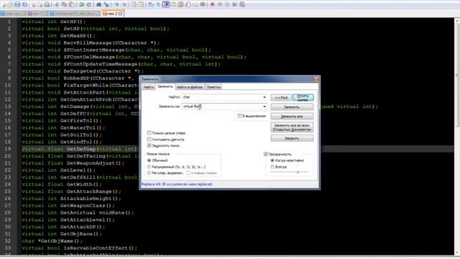Click the Zoom Out toolbar icon
Image resolution: width=460 pixels, height=259 pixels.
[x=124, y=4]
